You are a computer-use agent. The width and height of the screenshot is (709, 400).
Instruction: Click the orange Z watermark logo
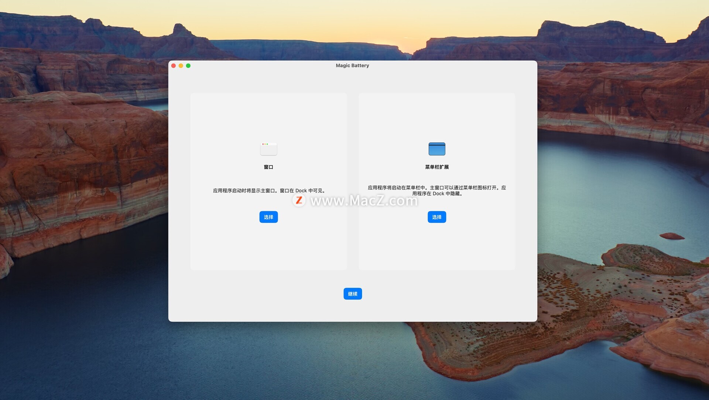(299, 200)
